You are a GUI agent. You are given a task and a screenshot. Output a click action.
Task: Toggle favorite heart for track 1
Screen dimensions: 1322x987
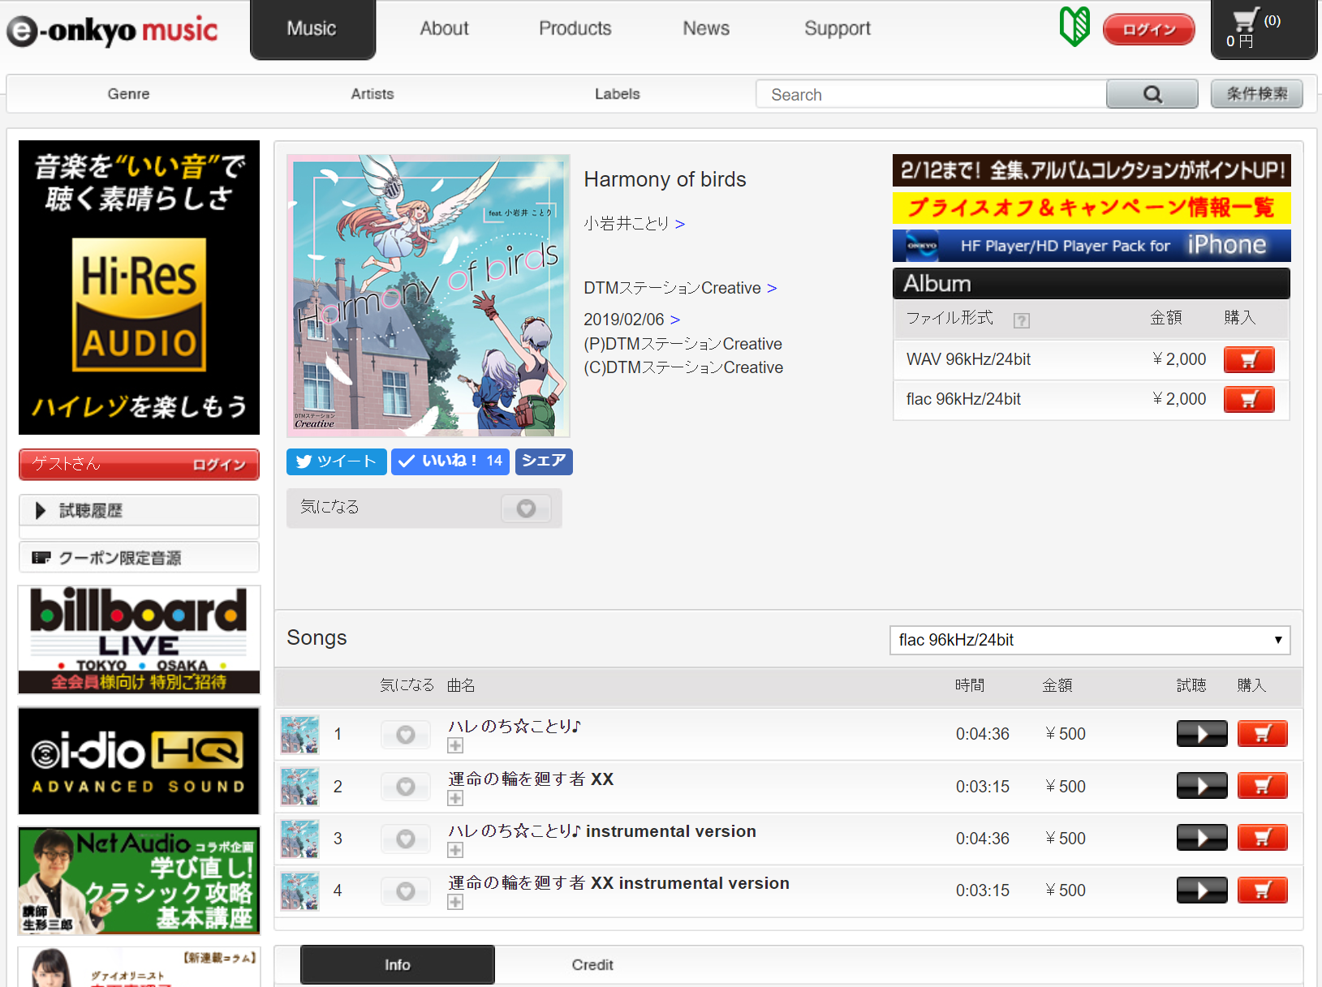click(x=406, y=735)
